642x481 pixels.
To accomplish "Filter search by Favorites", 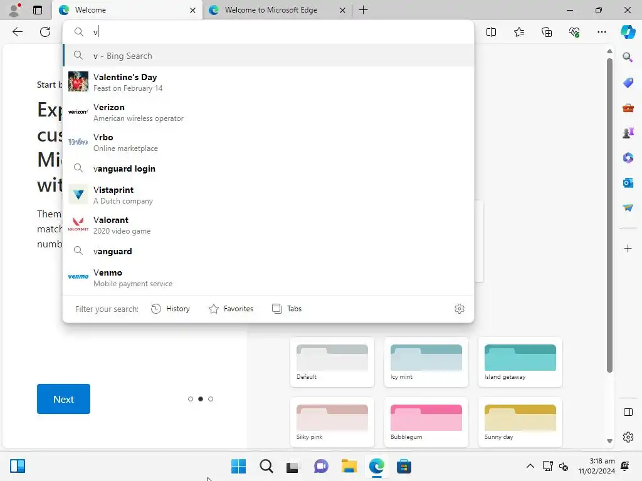I will pyautogui.click(x=231, y=309).
